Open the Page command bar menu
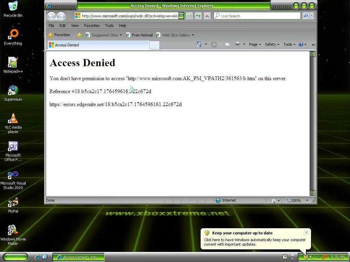 click(255, 44)
